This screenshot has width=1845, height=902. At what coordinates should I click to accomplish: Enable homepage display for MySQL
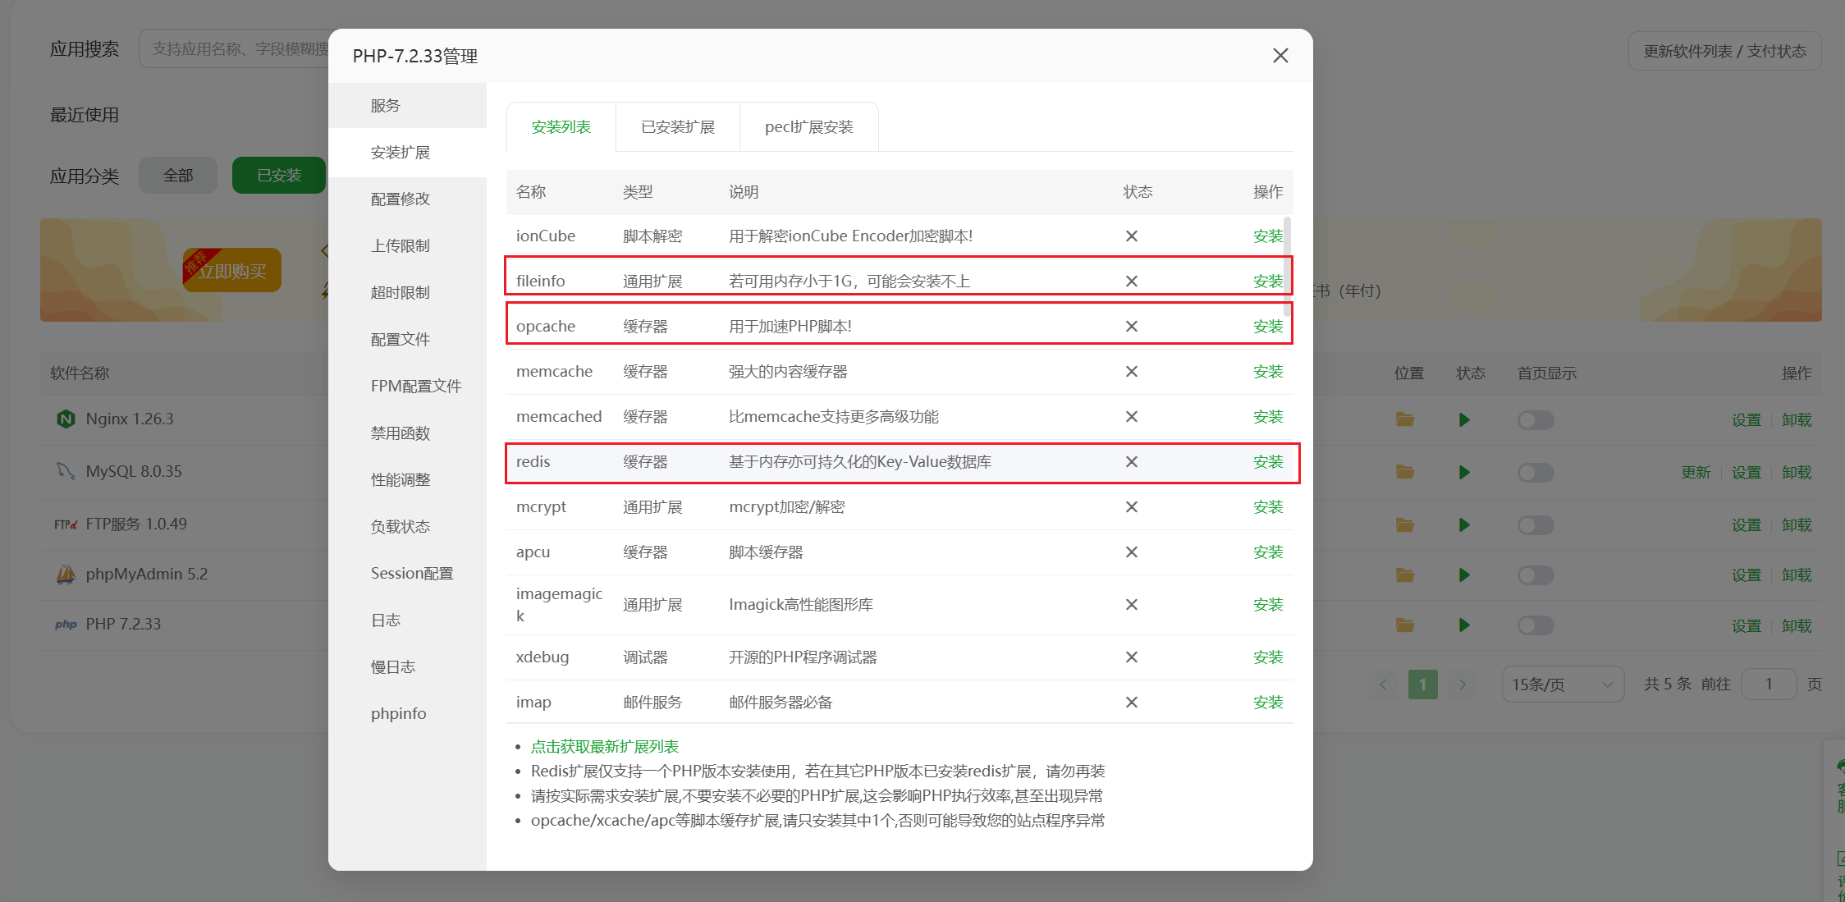1536,473
